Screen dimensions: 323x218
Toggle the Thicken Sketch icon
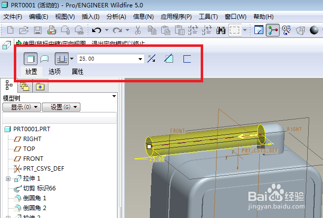(x=187, y=59)
